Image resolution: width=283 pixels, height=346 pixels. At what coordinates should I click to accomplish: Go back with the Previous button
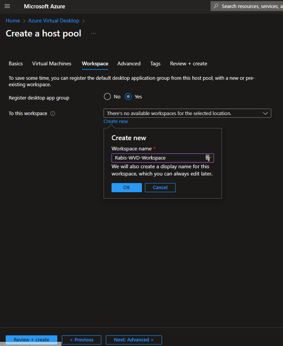[82, 340]
